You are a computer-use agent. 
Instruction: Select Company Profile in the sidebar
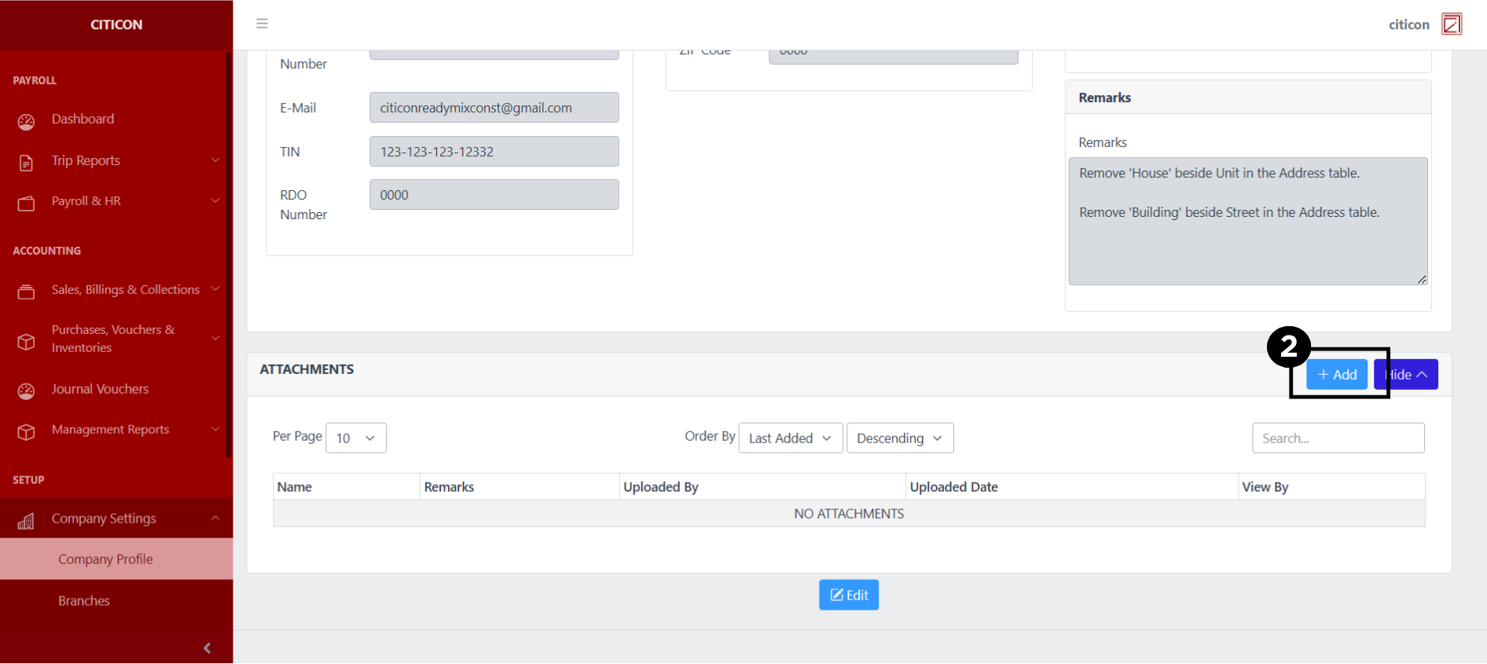coord(105,559)
